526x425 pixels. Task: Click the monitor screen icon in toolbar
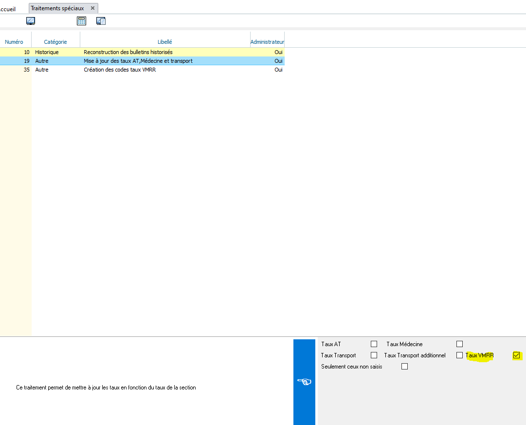click(31, 21)
